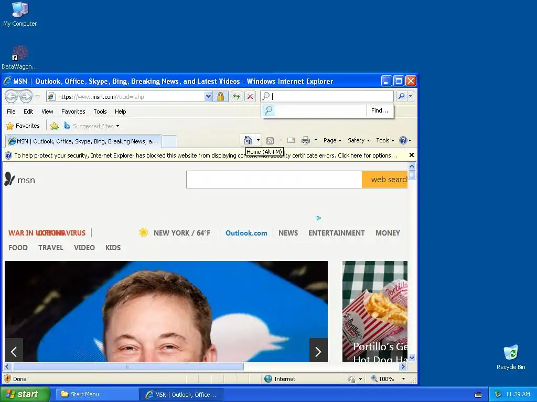Select the MSN browser tab
The image size is (537, 402).
coord(83,141)
